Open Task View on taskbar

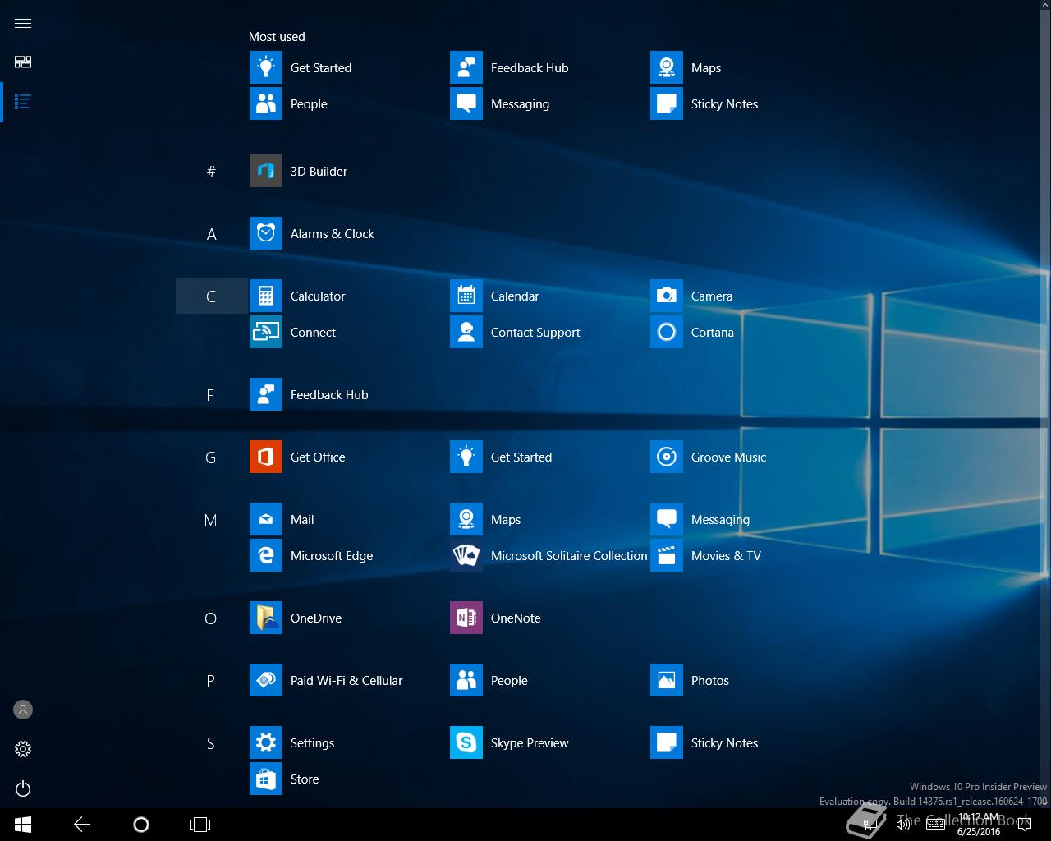(x=200, y=825)
